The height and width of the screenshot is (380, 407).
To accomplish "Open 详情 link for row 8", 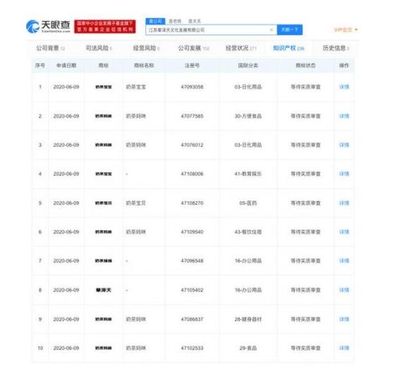I will (x=344, y=290).
